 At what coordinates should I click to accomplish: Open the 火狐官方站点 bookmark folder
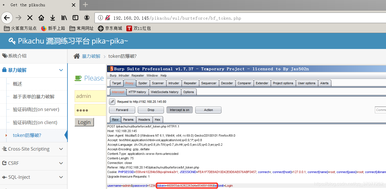[x=20, y=28]
